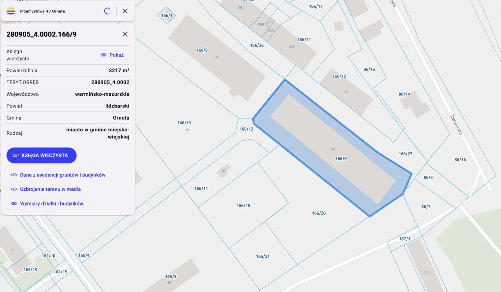Select parcel label 86/13 on map
Image resolution: width=501 pixels, height=292 pixels.
coord(369,69)
